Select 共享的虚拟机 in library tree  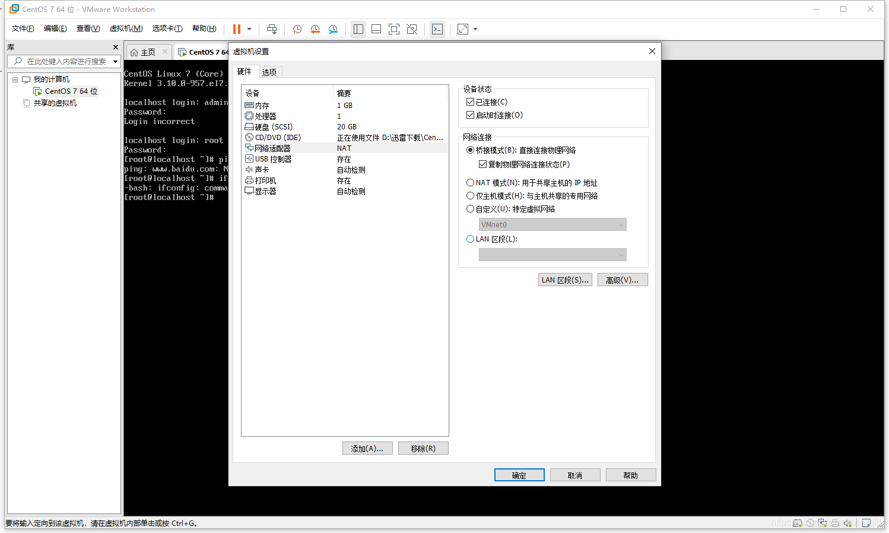[55, 103]
